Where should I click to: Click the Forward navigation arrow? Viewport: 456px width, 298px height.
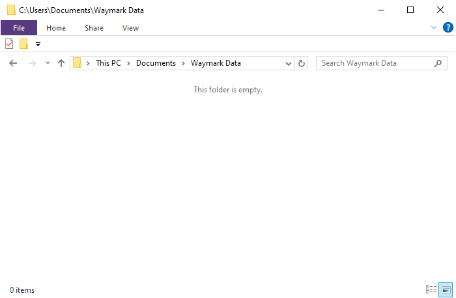33,63
